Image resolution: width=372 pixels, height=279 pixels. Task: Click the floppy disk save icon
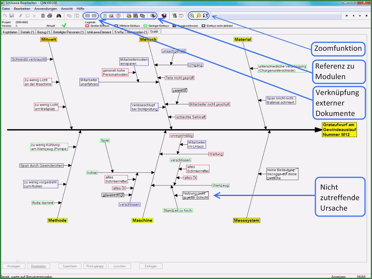tap(12, 16)
